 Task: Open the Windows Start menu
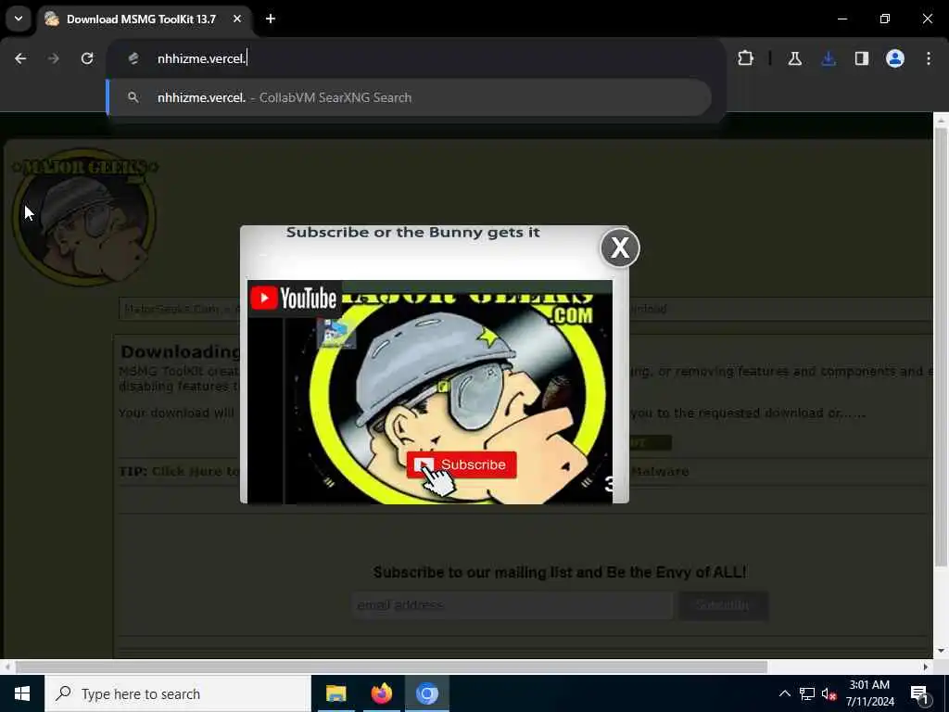point(22,693)
